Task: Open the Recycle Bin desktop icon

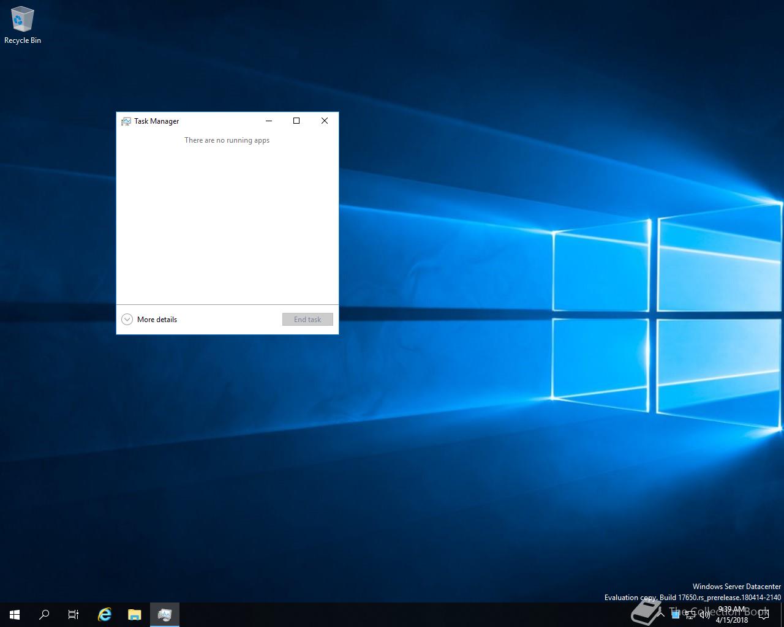Action: (23, 26)
